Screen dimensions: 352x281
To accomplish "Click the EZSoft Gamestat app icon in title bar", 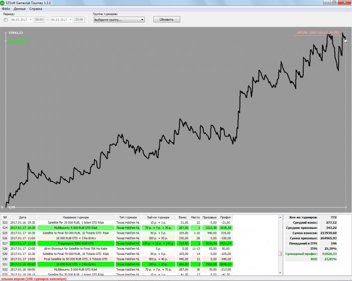I will click(4, 3).
